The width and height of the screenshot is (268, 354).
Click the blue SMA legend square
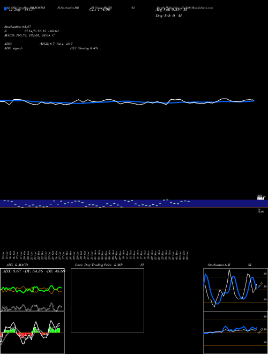(6, 9)
